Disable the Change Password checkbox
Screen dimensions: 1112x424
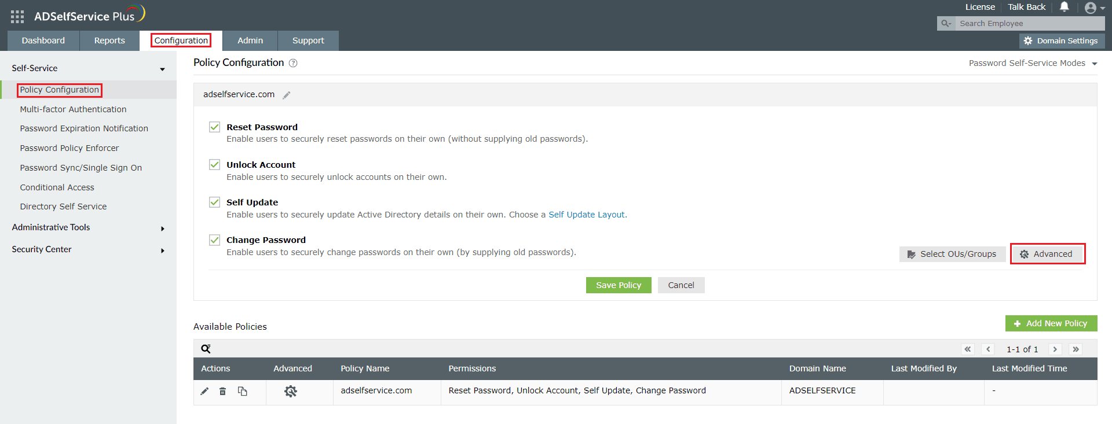coord(215,240)
